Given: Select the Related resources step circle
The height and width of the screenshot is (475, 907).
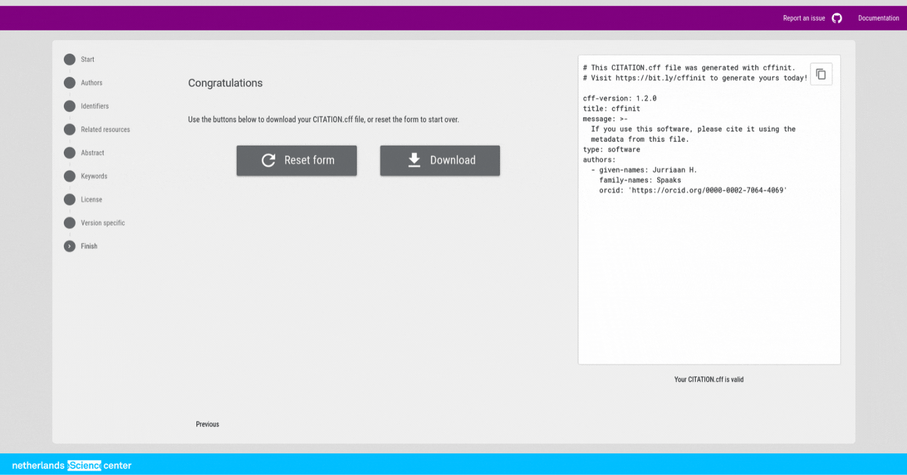Looking at the screenshot, I should (70, 130).
